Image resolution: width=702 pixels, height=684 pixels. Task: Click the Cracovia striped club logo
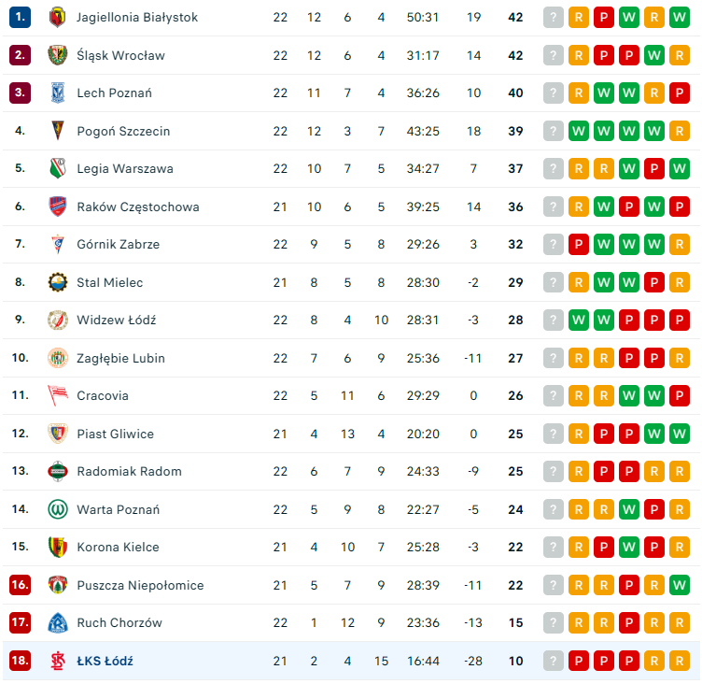pyautogui.click(x=58, y=395)
